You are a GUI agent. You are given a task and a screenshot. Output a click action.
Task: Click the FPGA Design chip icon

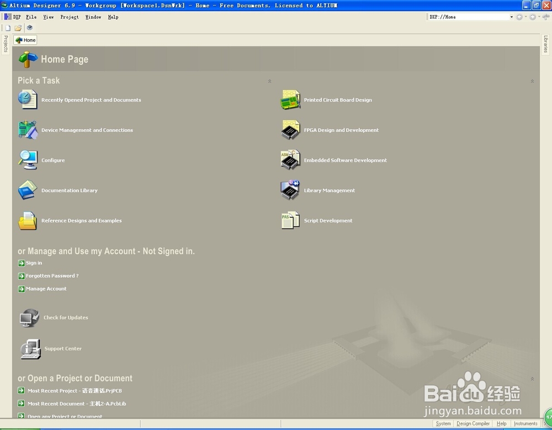click(290, 130)
